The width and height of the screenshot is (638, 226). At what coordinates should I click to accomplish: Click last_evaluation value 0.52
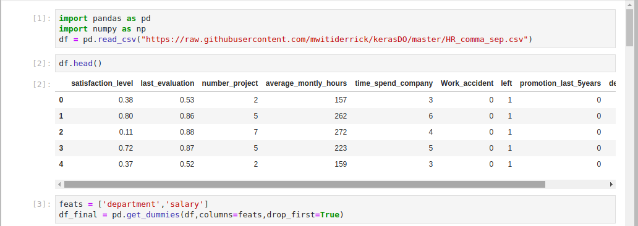pos(187,165)
